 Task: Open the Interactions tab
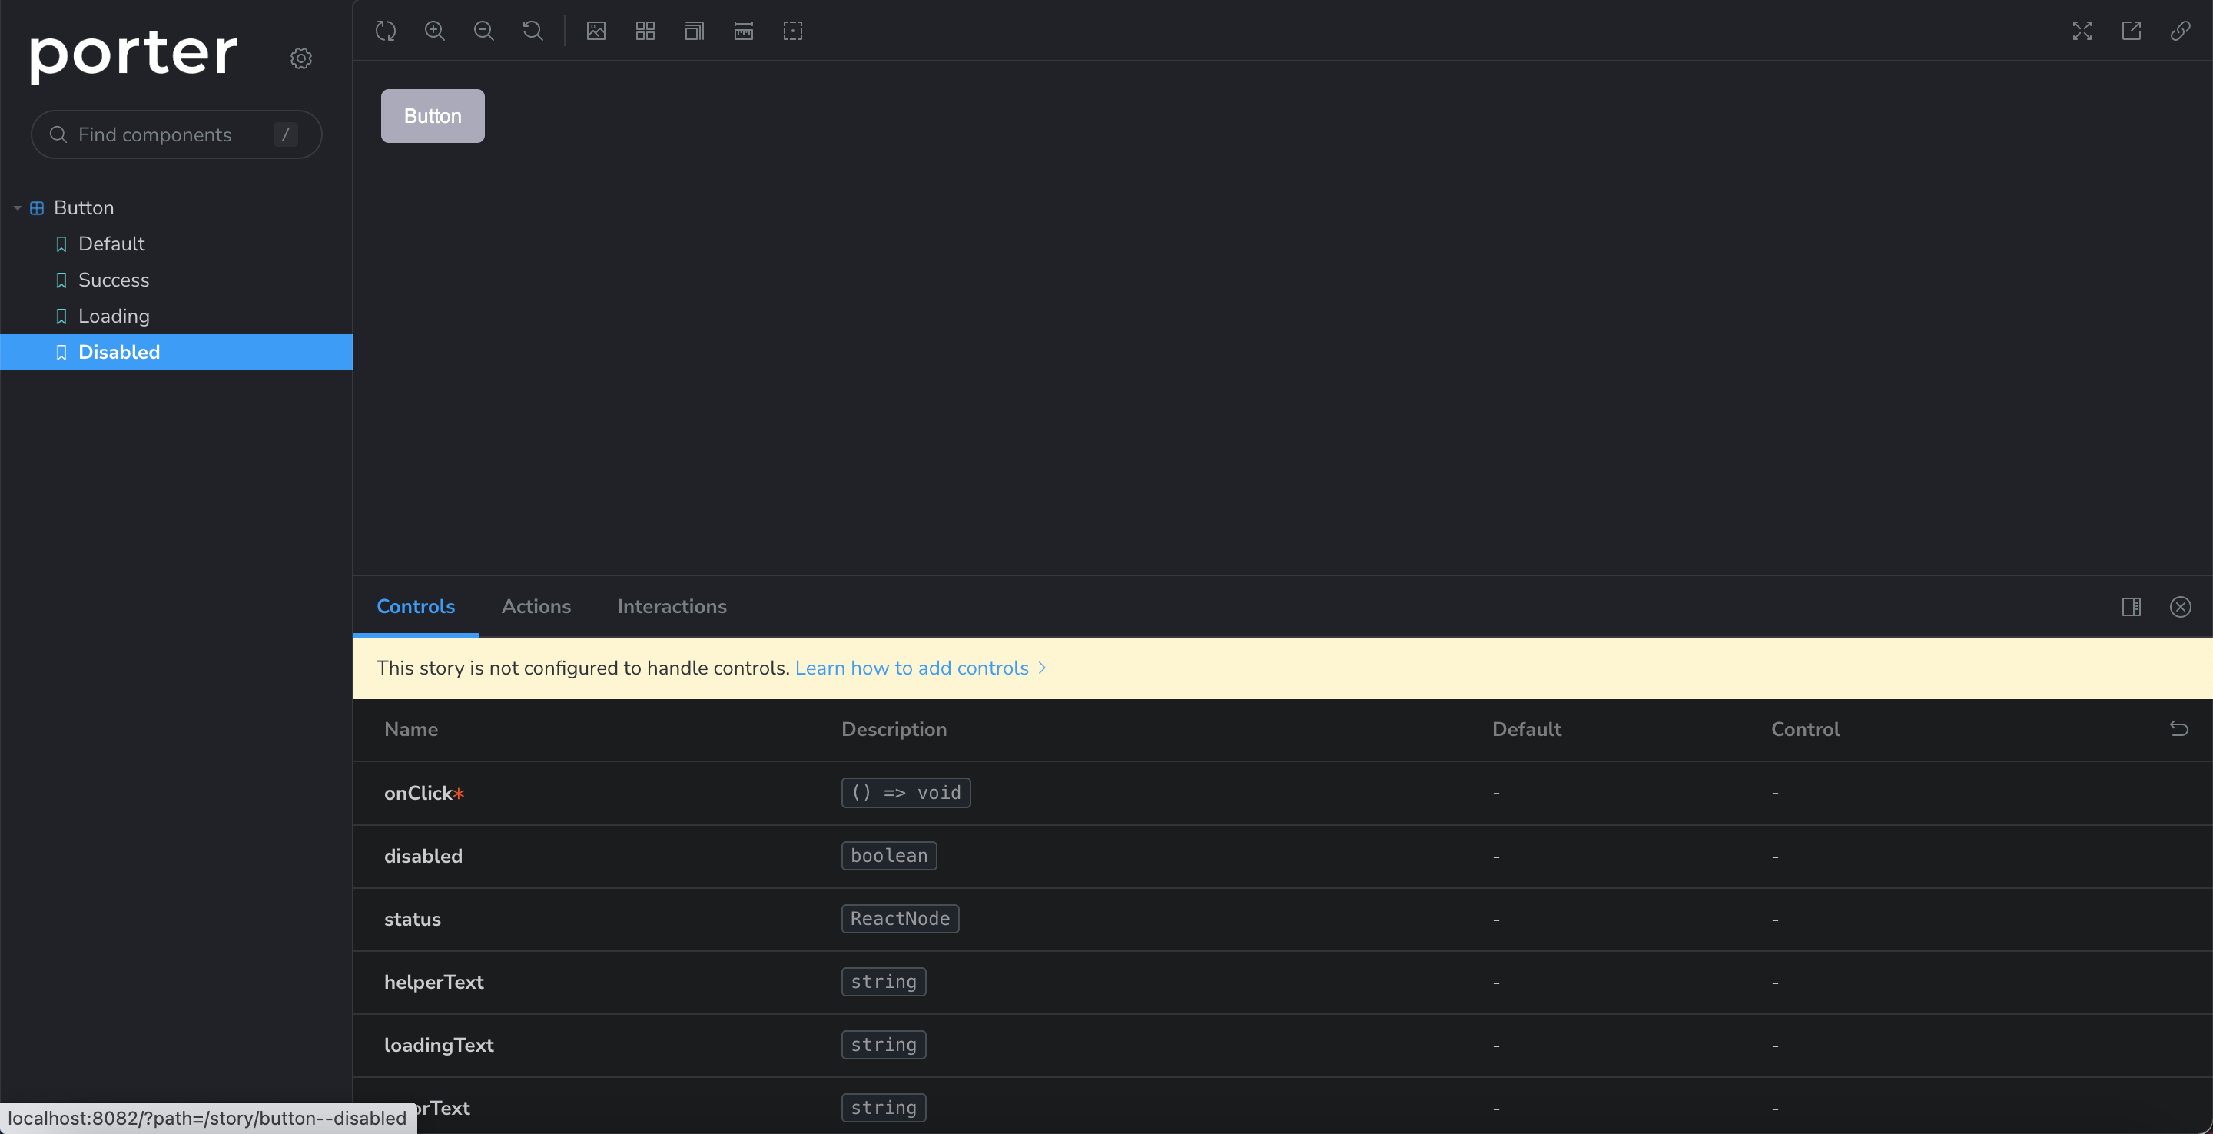point(672,606)
